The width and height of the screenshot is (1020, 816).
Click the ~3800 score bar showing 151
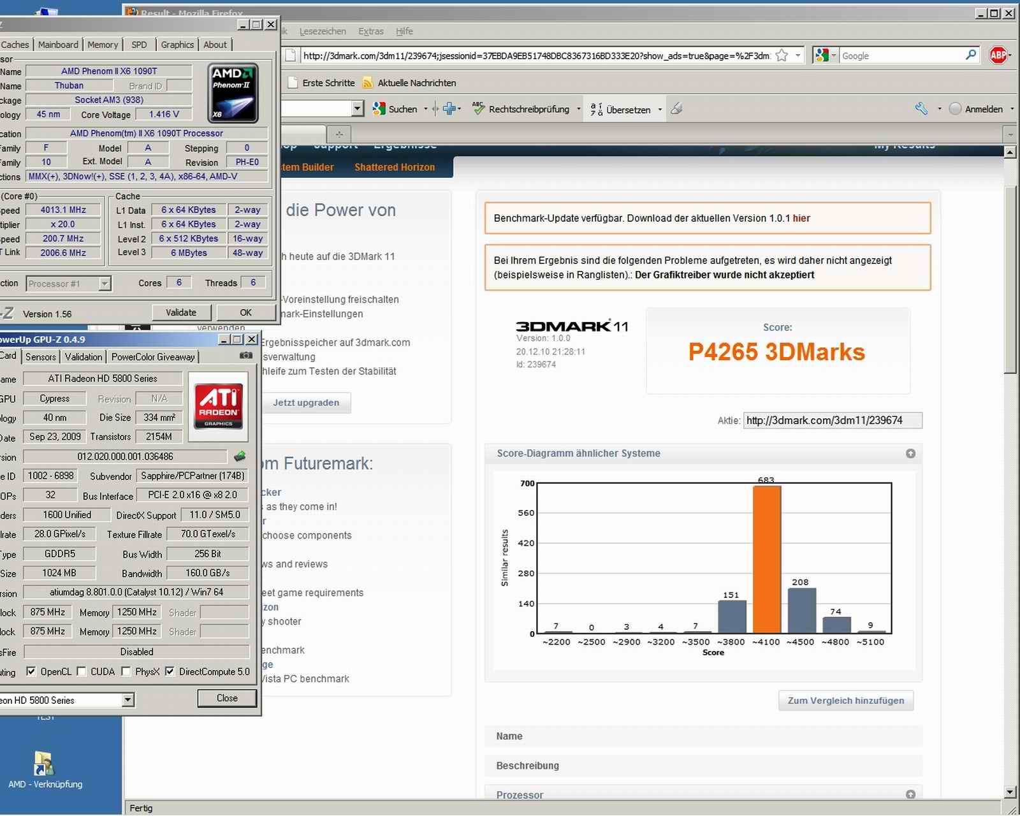tap(732, 616)
